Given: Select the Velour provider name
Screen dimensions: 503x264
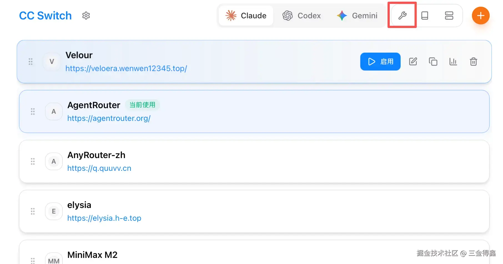Looking at the screenshot, I should coord(79,55).
